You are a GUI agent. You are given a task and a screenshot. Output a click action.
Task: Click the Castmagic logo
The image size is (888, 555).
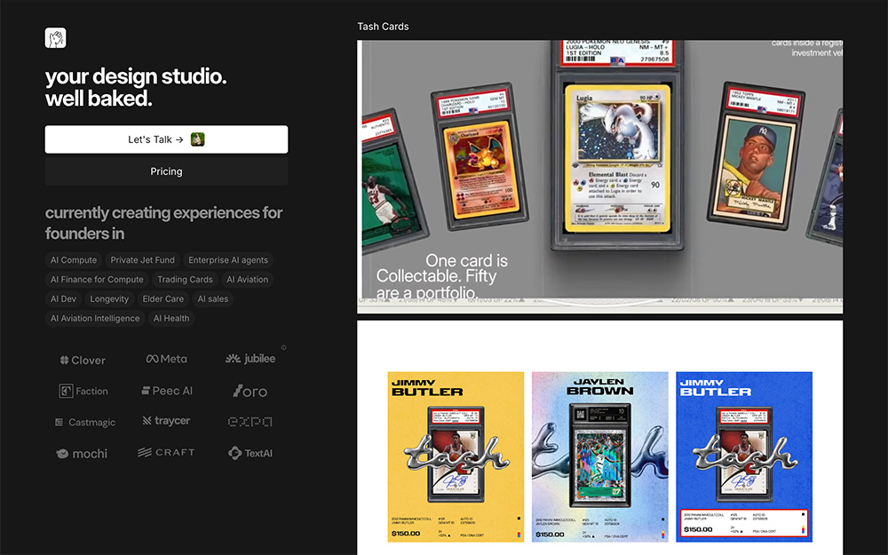click(x=85, y=423)
